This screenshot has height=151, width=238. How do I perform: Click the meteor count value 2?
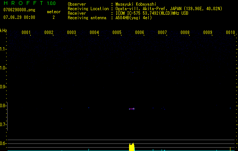[x=54, y=17]
